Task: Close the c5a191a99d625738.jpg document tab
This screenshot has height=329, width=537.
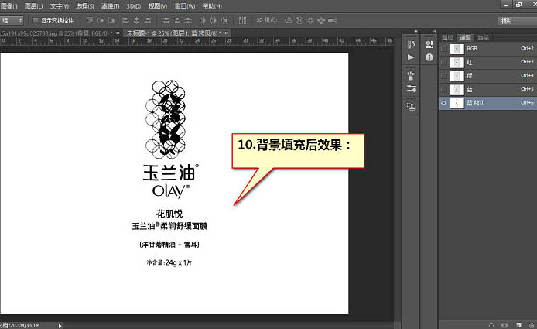Action: click(x=118, y=33)
